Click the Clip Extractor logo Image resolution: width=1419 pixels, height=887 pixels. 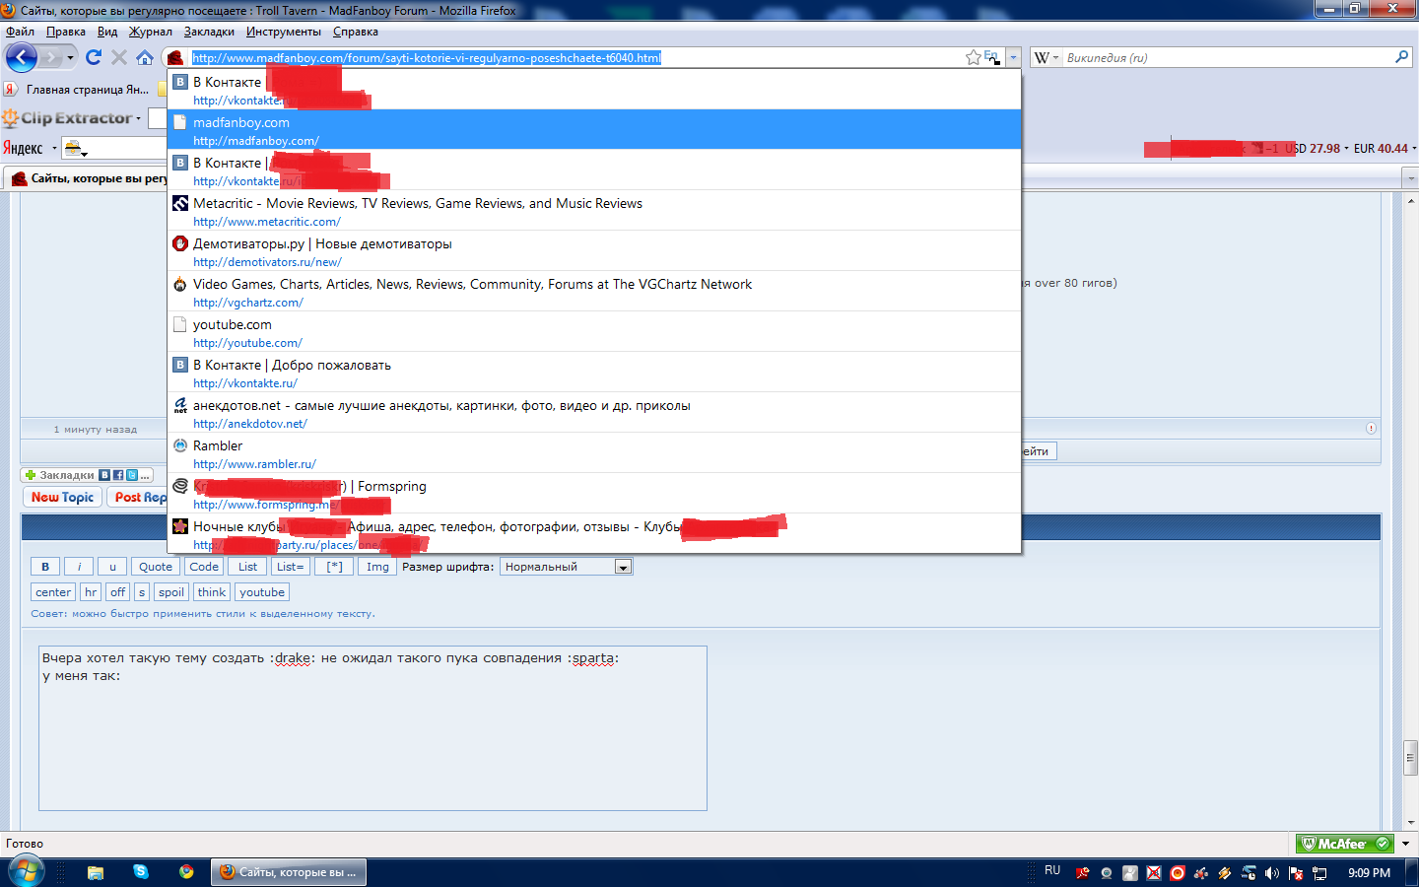coord(67,118)
